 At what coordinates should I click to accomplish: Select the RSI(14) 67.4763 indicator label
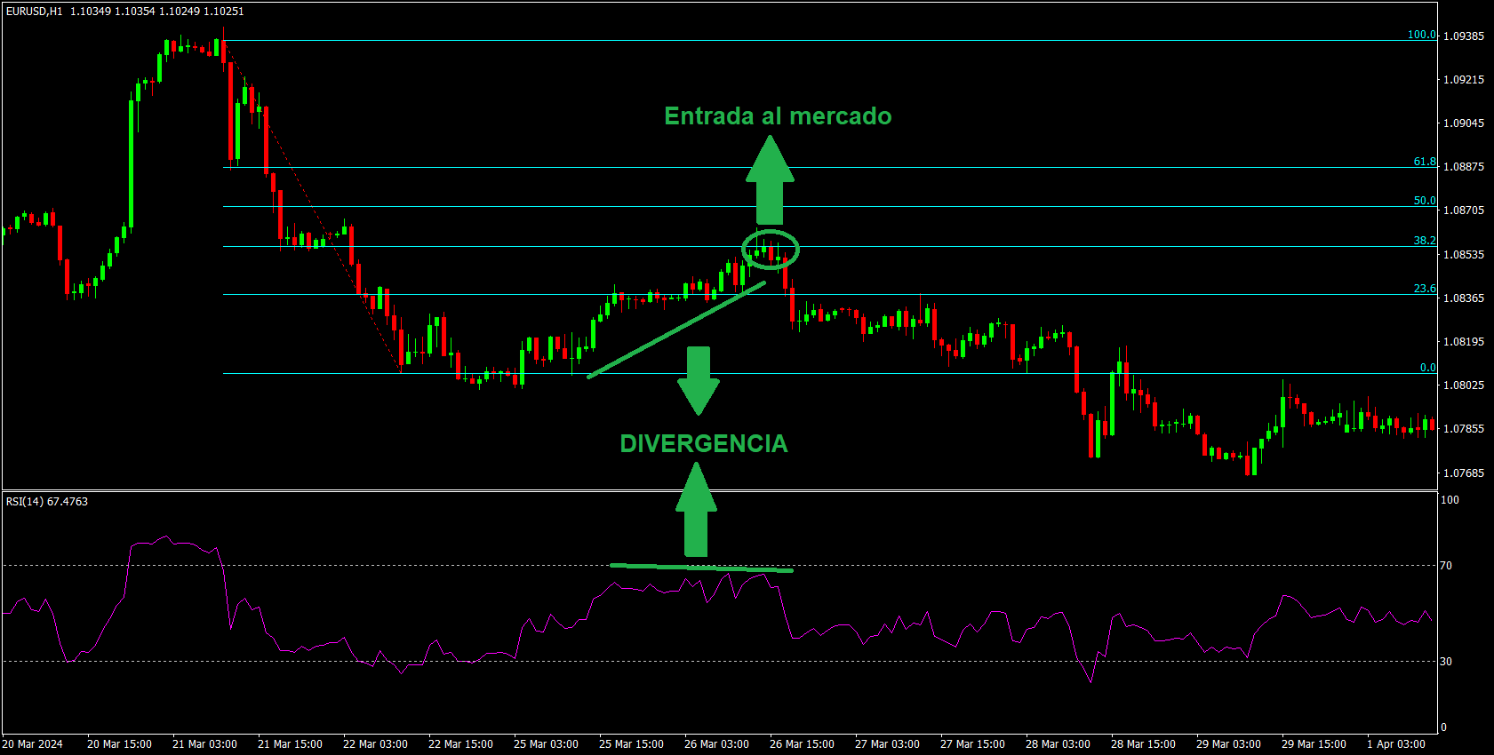[x=47, y=502]
